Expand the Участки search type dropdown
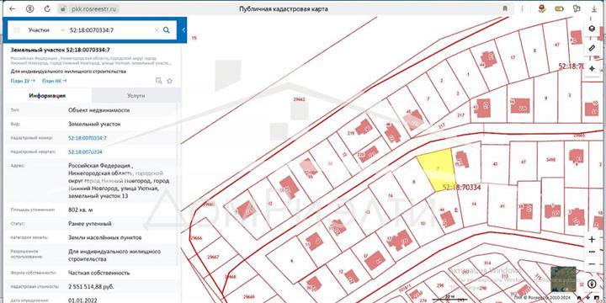 (x=46, y=30)
